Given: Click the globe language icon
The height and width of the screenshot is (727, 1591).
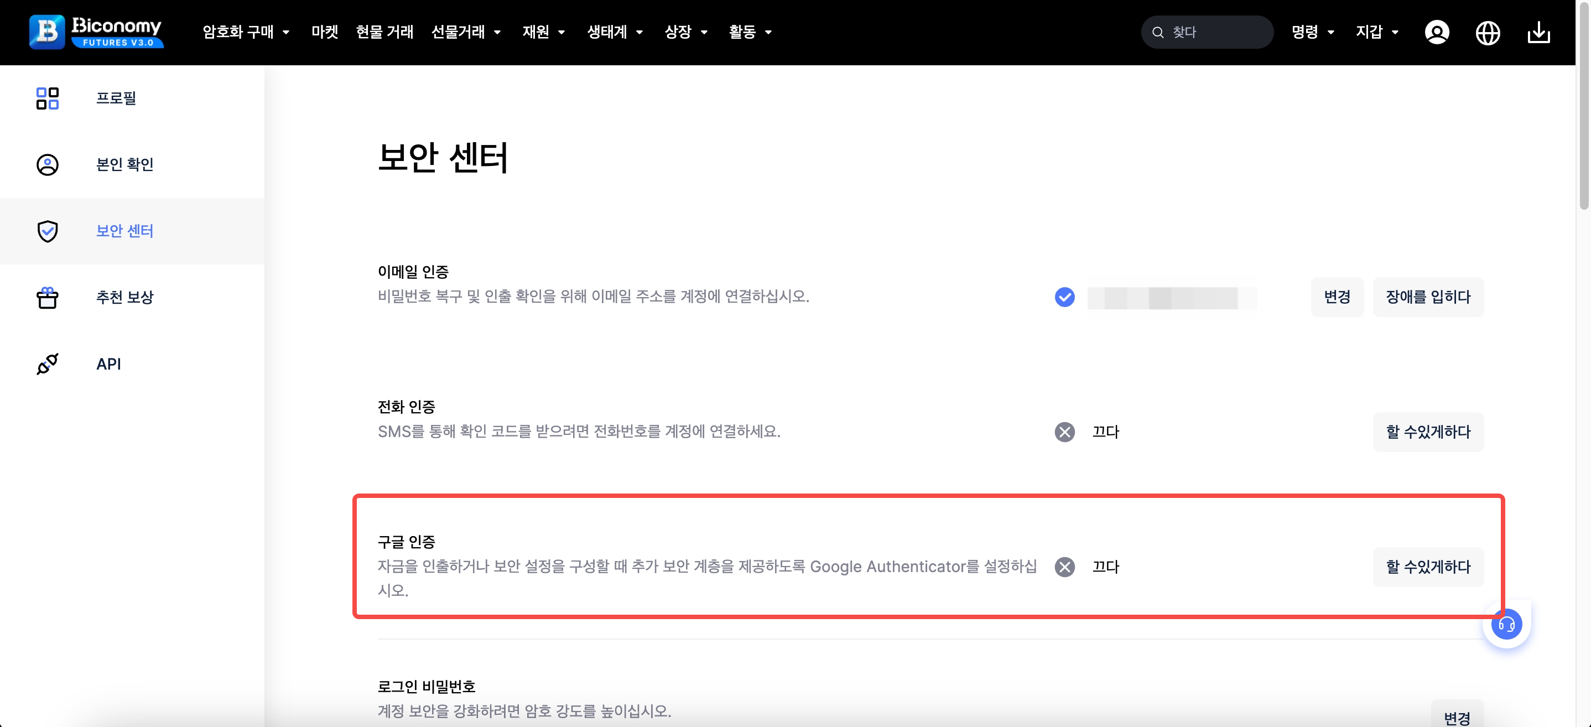Looking at the screenshot, I should click(1487, 32).
